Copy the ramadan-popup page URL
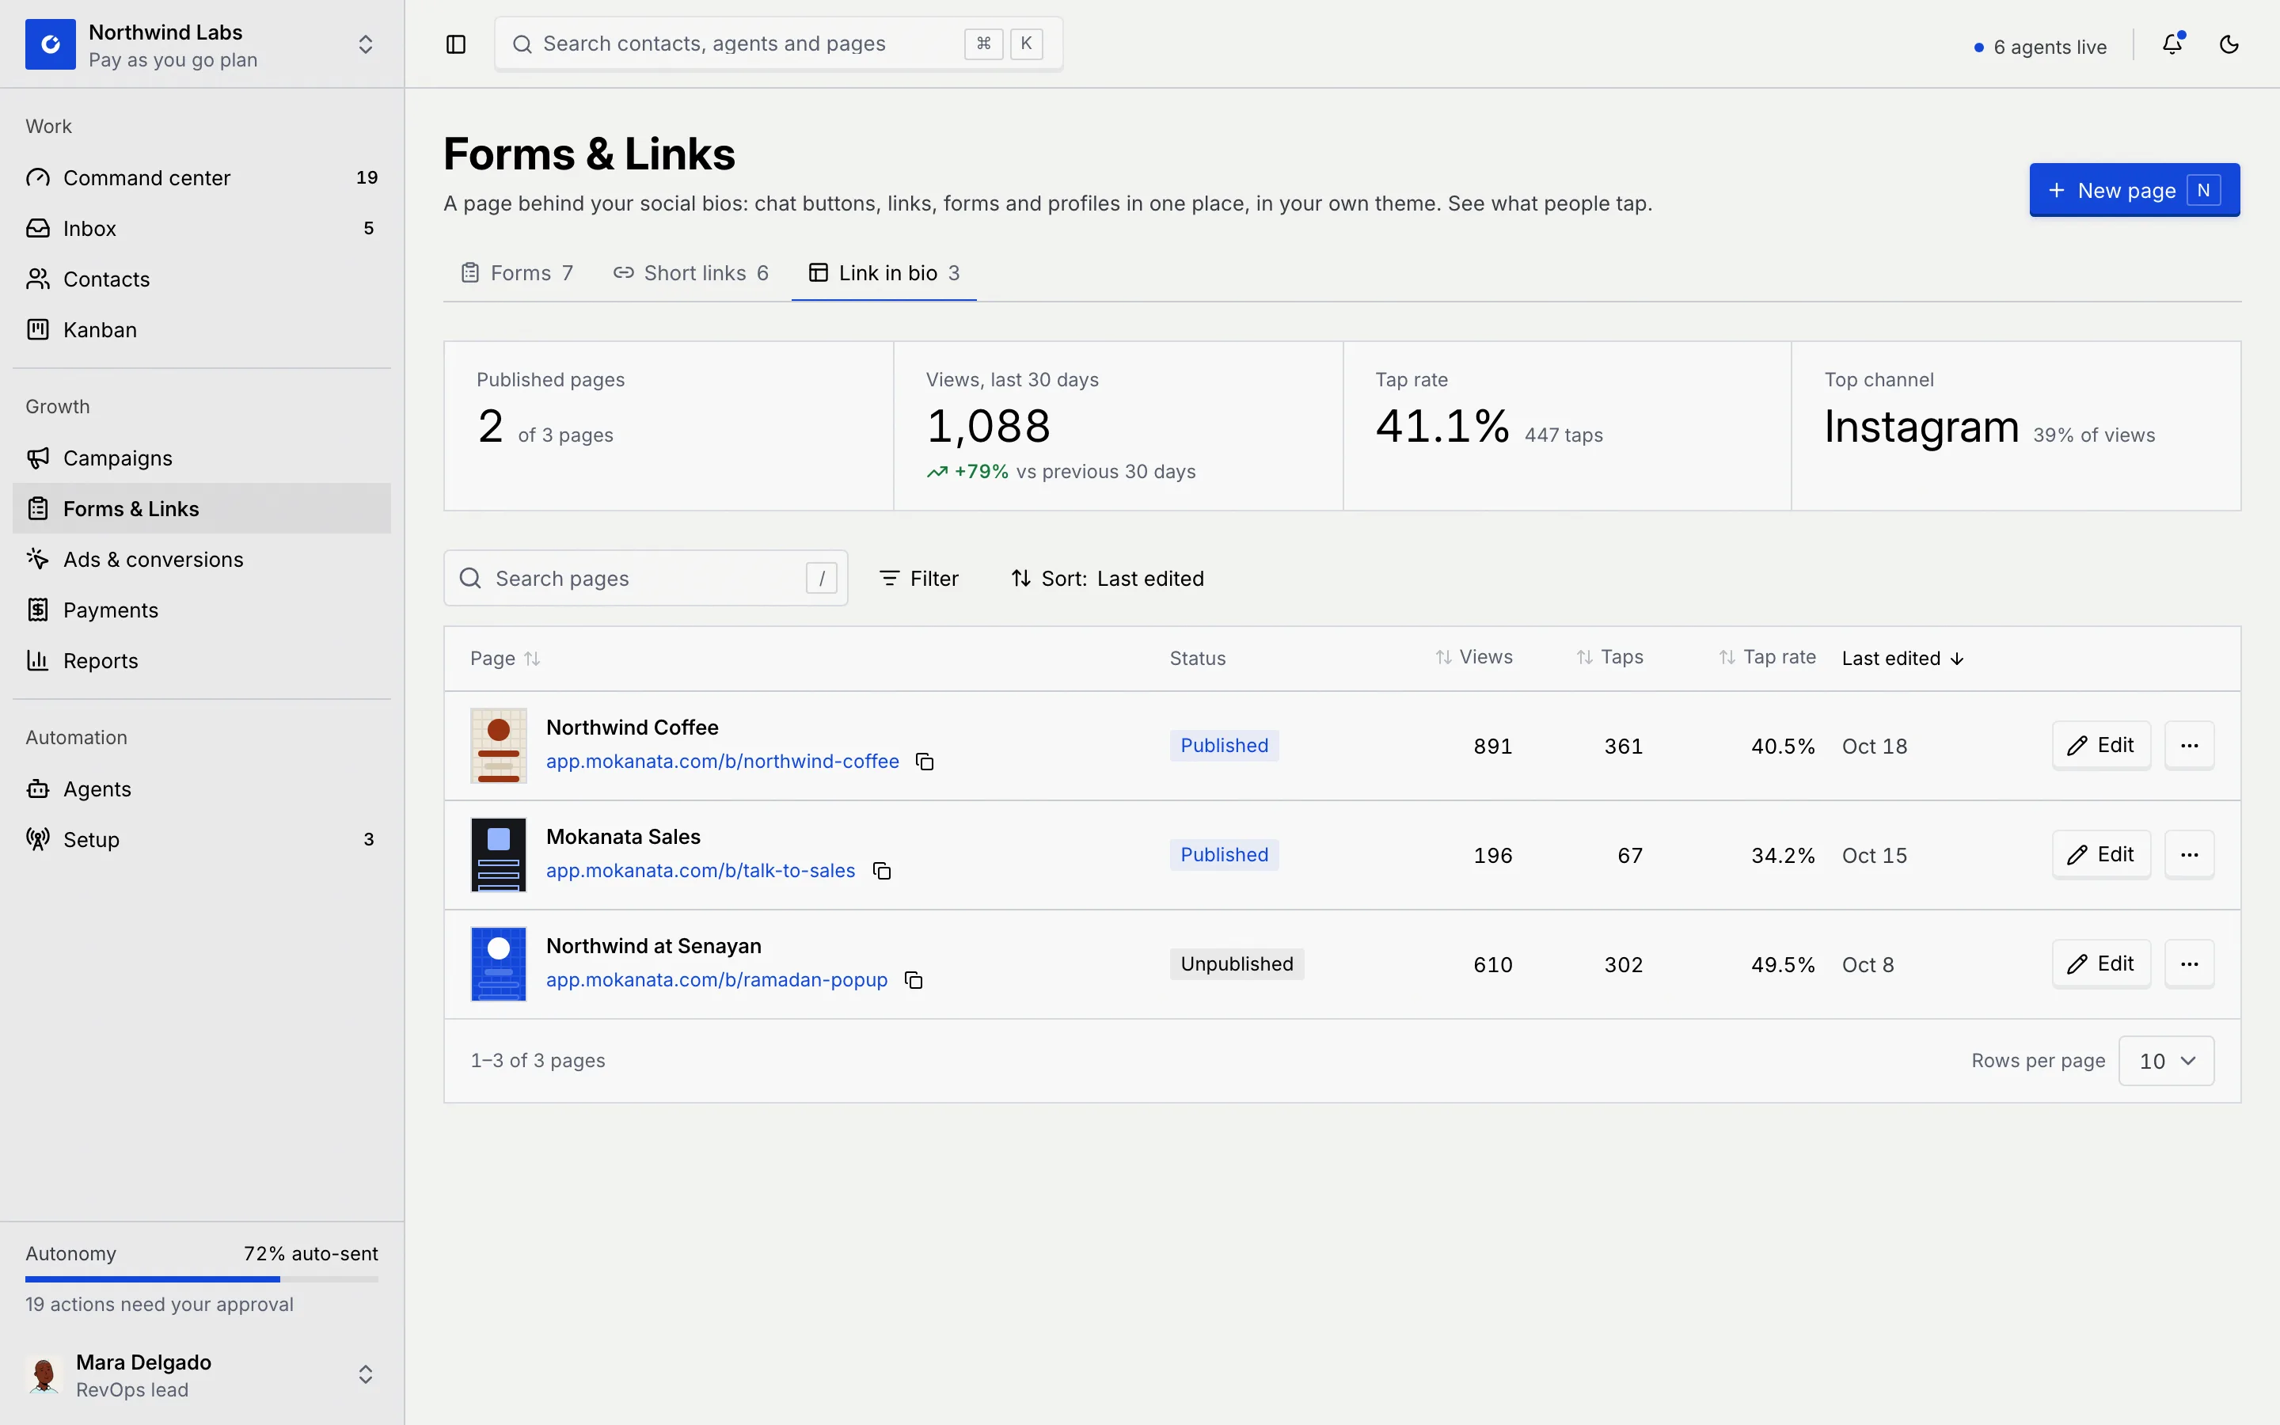The width and height of the screenshot is (2280, 1425). tap(914, 980)
